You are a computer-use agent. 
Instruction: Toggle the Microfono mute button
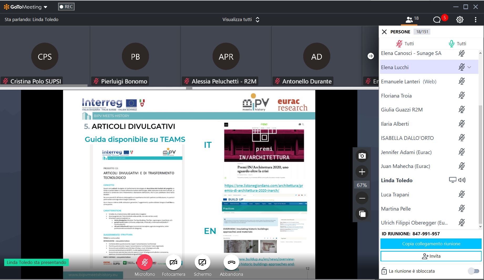(x=145, y=262)
